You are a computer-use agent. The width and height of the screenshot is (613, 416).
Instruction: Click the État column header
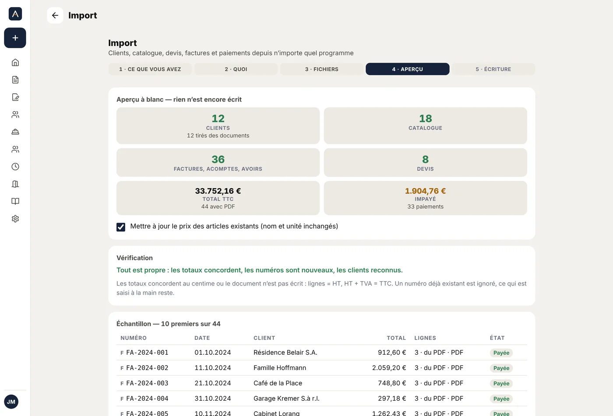497,338
